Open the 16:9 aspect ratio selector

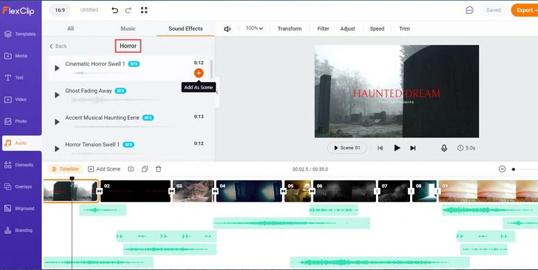coord(60,10)
